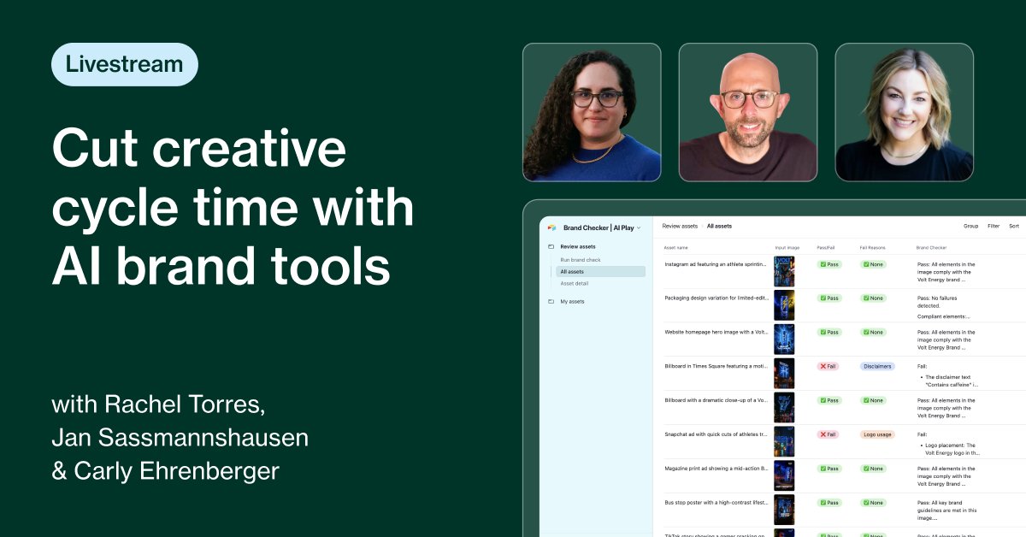Screen dimensions: 1026x537
Task: Click Pass badge for Instagram ad row
Action: tap(829, 264)
